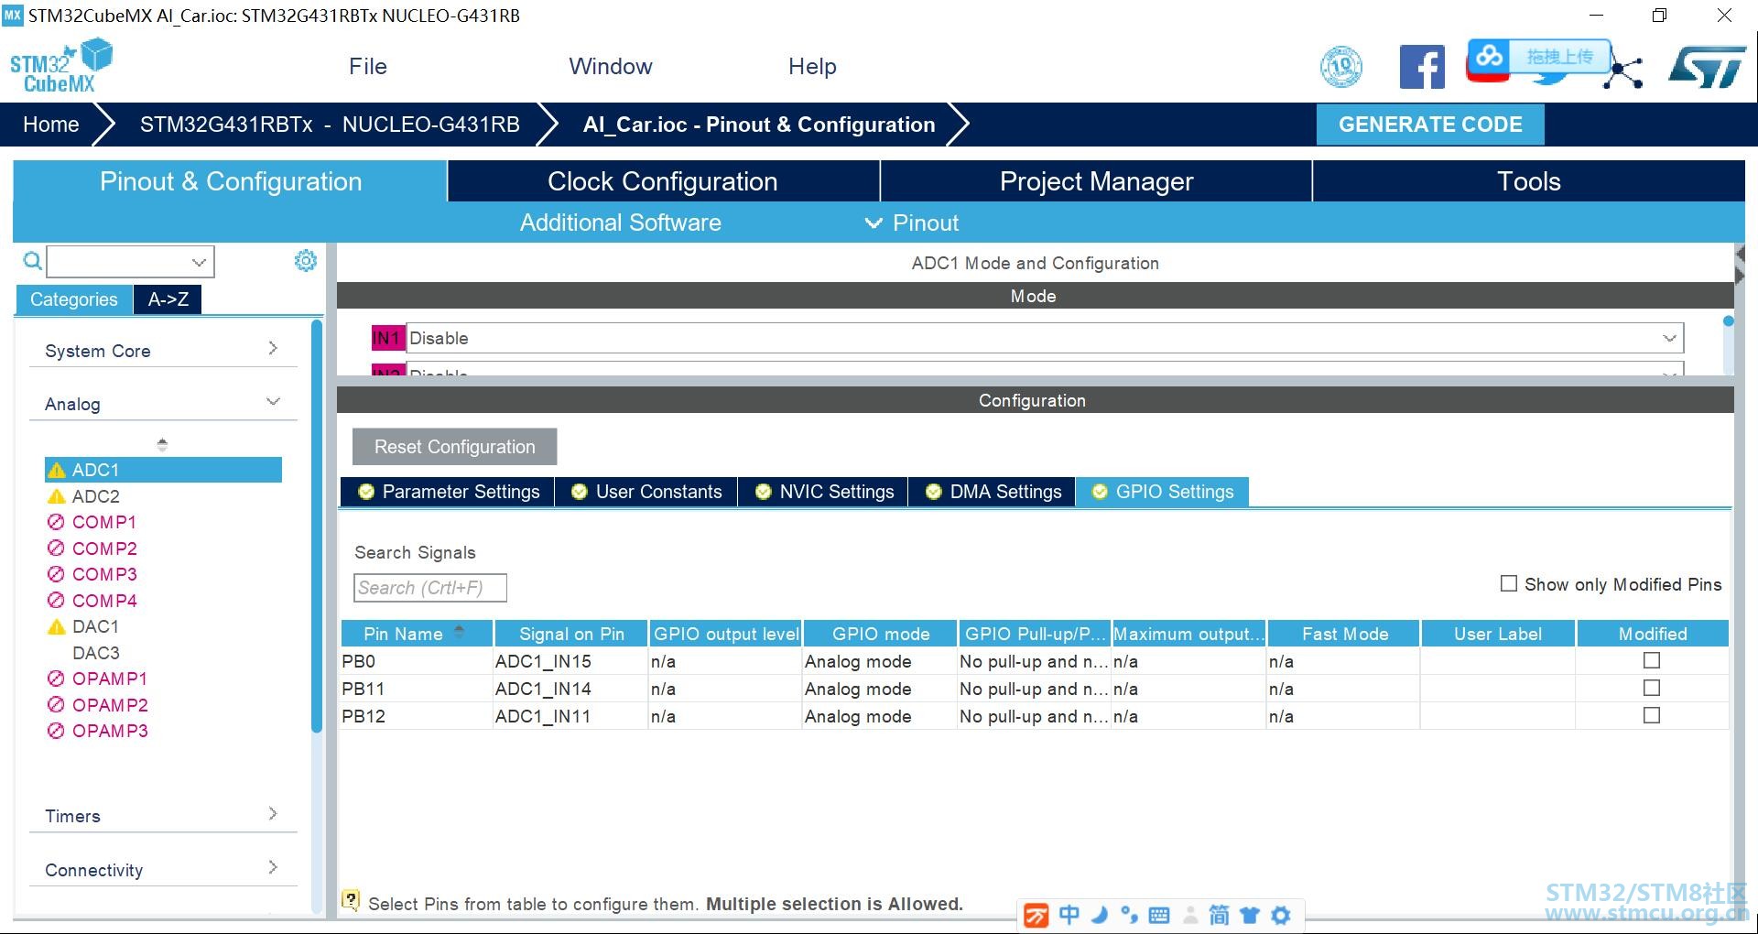Select ADC2 in Analog list
1758x934 pixels.
click(x=96, y=496)
